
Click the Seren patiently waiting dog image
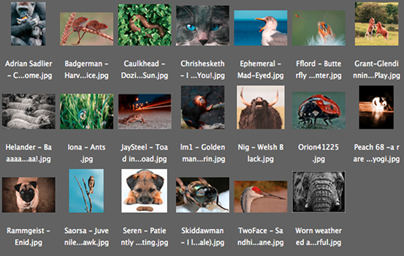[144, 191]
